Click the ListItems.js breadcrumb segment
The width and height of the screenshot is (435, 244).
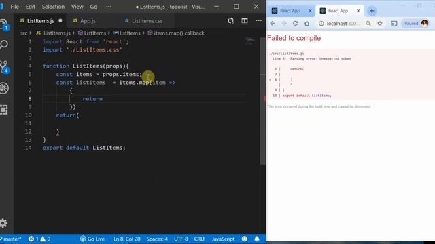[x=57, y=33]
